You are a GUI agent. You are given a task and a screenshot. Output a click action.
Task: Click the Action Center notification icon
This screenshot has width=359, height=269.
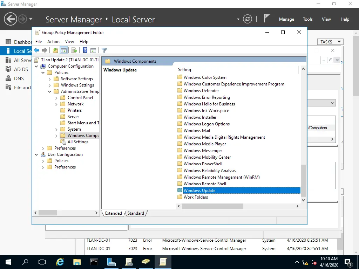pyautogui.click(x=348, y=262)
